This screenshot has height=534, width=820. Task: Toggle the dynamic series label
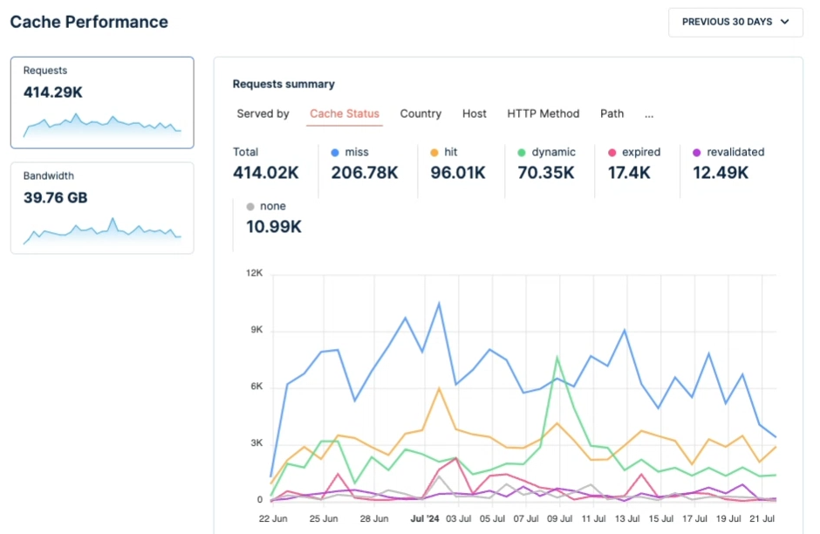[x=553, y=152]
